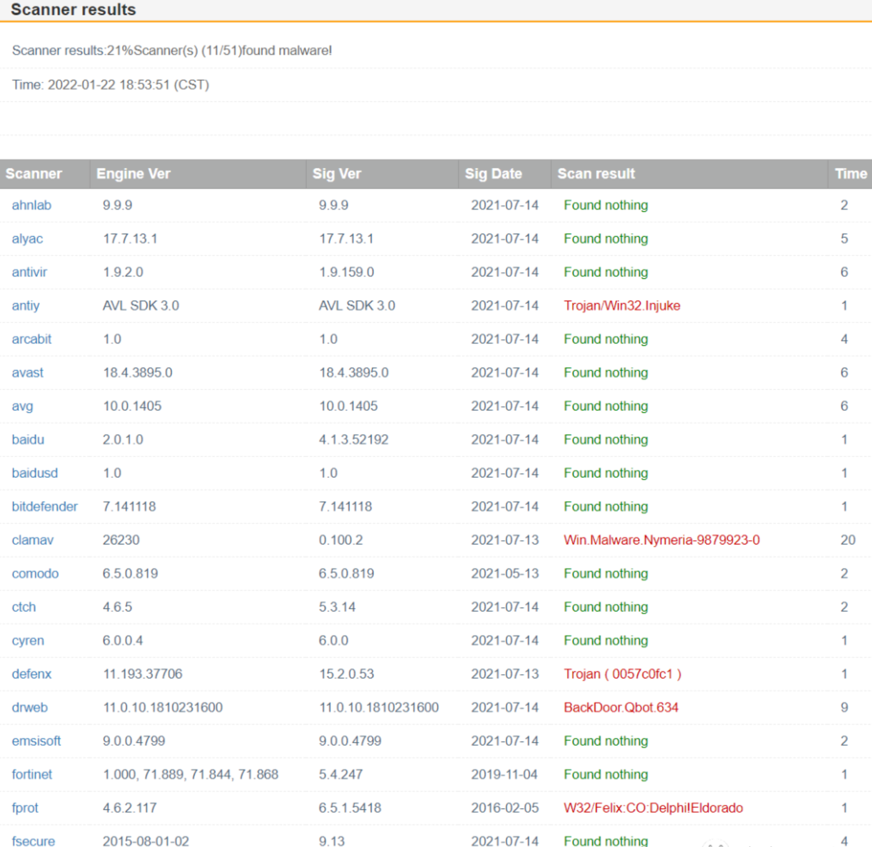Open the cyren scanner link

click(x=28, y=641)
